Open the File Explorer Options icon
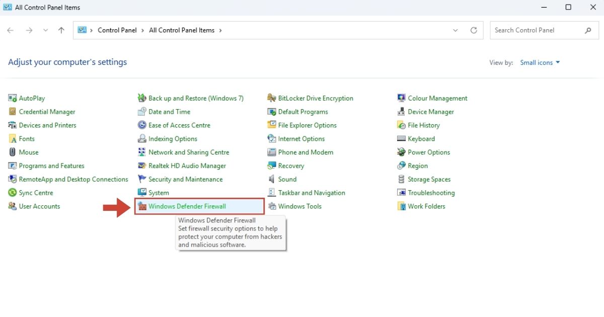The width and height of the screenshot is (604, 317). click(272, 125)
